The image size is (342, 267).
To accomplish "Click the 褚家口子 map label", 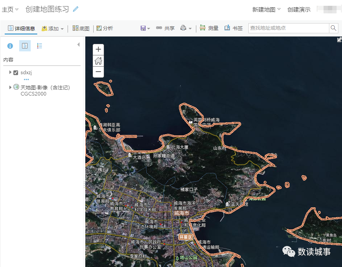I will click(189, 190).
